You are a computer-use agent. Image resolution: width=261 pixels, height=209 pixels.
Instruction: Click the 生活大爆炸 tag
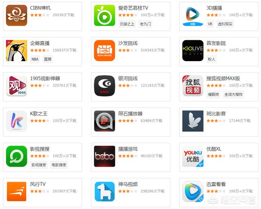click(233, 95)
